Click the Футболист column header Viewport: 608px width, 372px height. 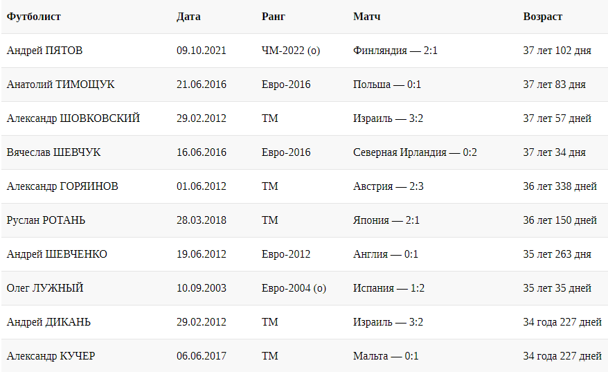click(33, 17)
